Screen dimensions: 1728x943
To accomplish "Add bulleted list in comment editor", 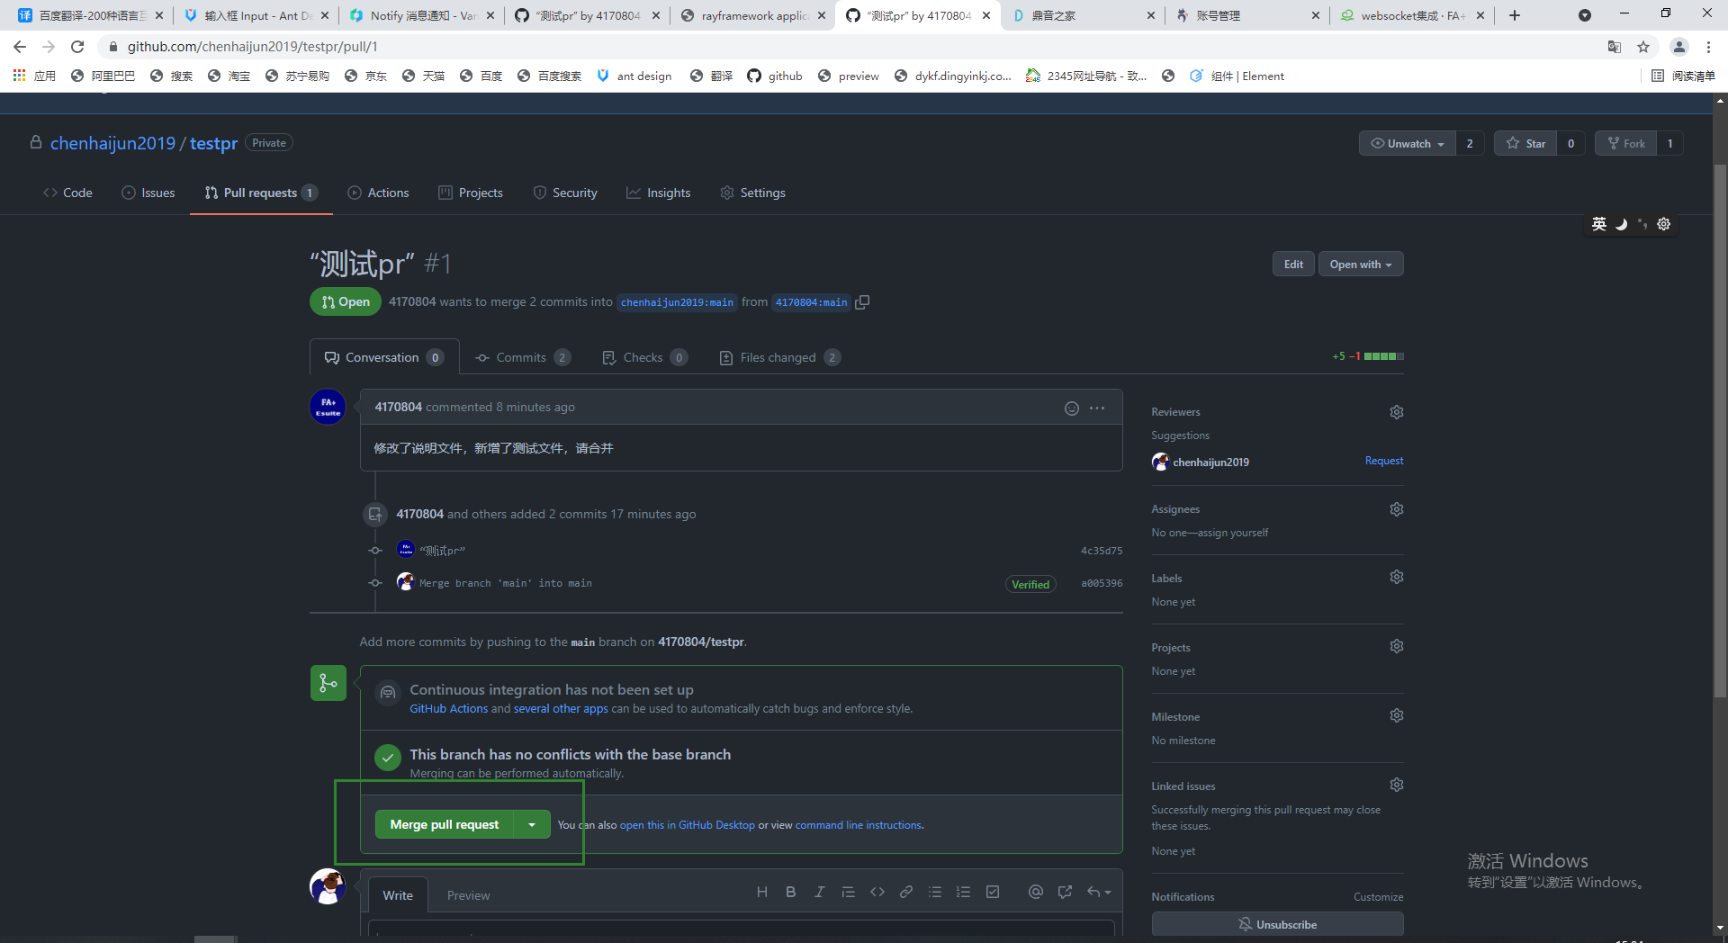I will pos(935,892).
